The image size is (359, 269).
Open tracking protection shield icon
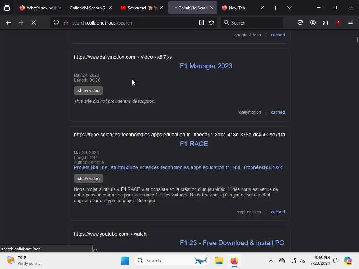pos(56,22)
